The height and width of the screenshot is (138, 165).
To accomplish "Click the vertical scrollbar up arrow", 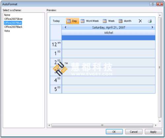I will 160,15.
